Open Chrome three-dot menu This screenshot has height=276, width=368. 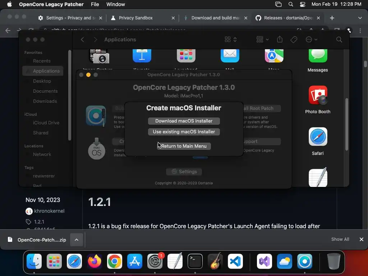tap(360, 31)
